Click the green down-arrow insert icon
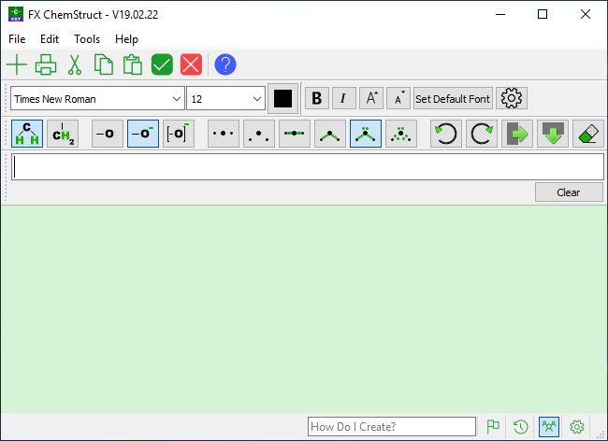 tap(553, 134)
